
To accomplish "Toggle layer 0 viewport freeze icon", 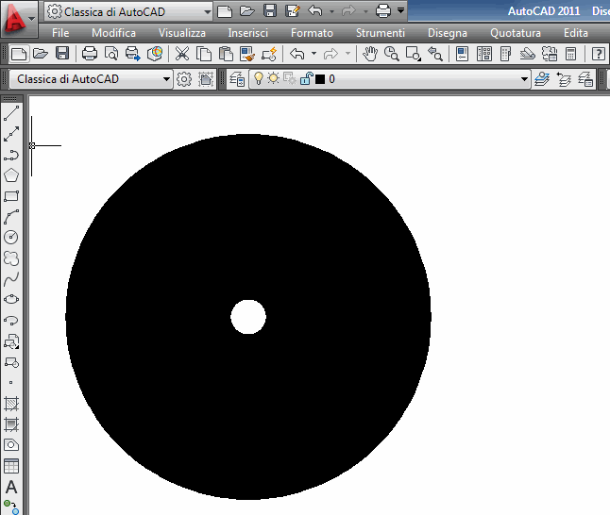I will tap(290, 79).
